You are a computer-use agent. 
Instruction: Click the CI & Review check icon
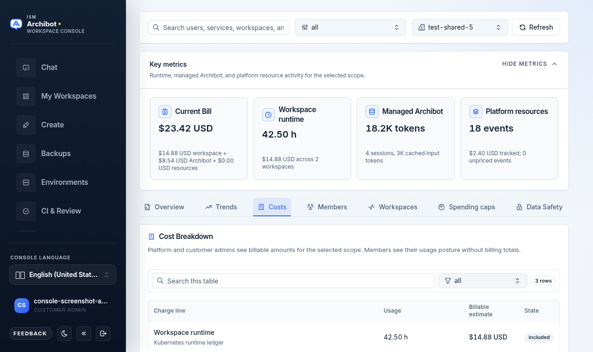click(x=26, y=211)
